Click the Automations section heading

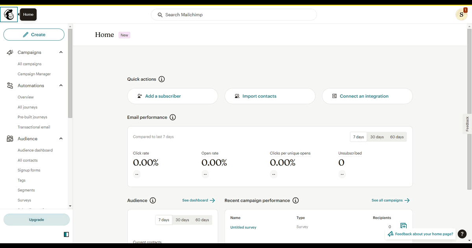(31, 85)
